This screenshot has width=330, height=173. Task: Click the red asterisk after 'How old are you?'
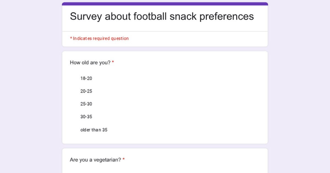[x=113, y=62]
